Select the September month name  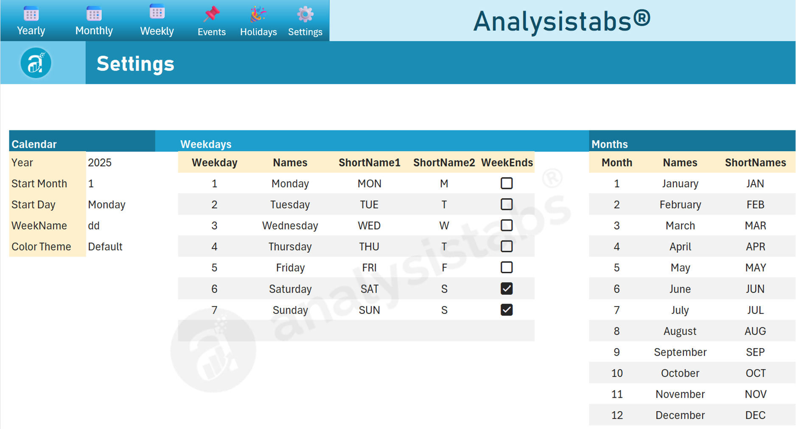[680, 352]
